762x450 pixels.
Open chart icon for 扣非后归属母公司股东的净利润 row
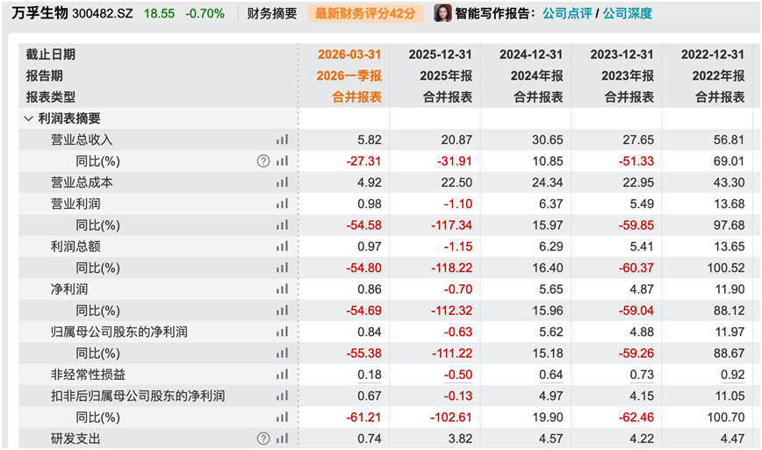[283, 396]
